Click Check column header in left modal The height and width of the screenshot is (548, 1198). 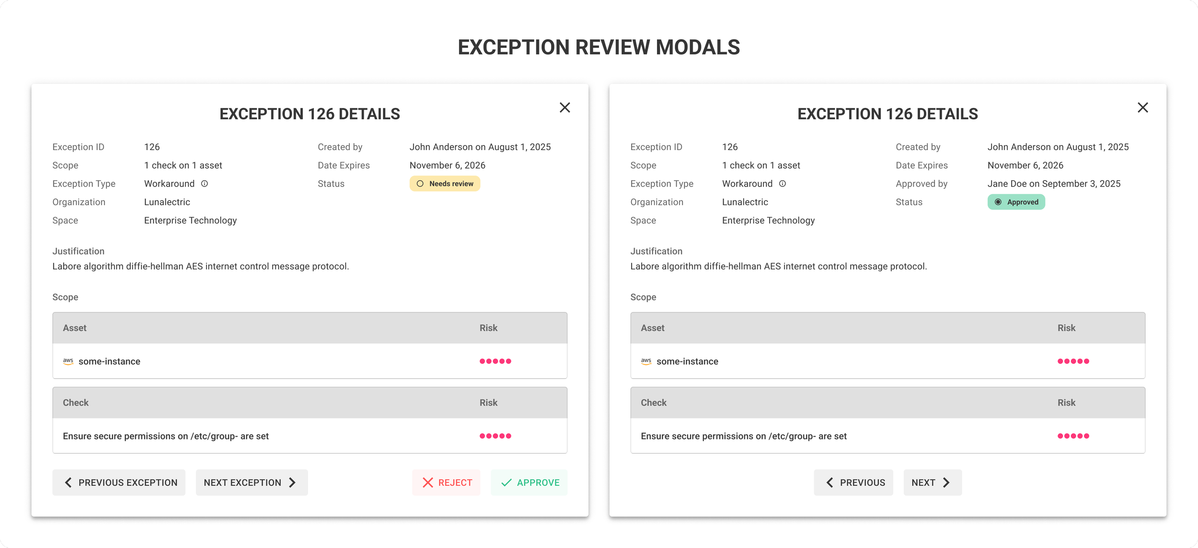[76, 403]
